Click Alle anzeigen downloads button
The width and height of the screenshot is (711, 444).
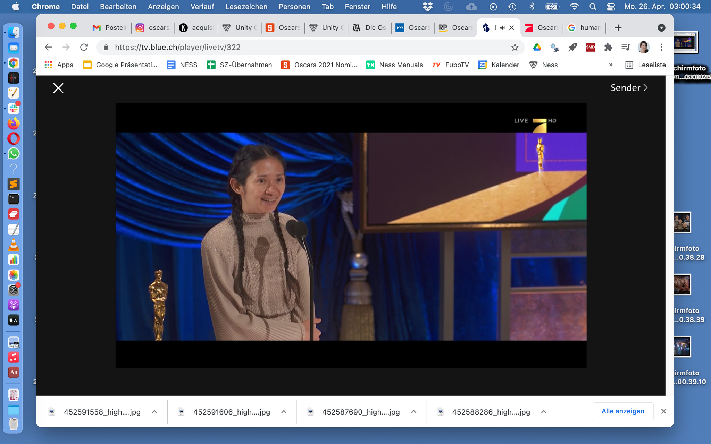coord(622,411)
